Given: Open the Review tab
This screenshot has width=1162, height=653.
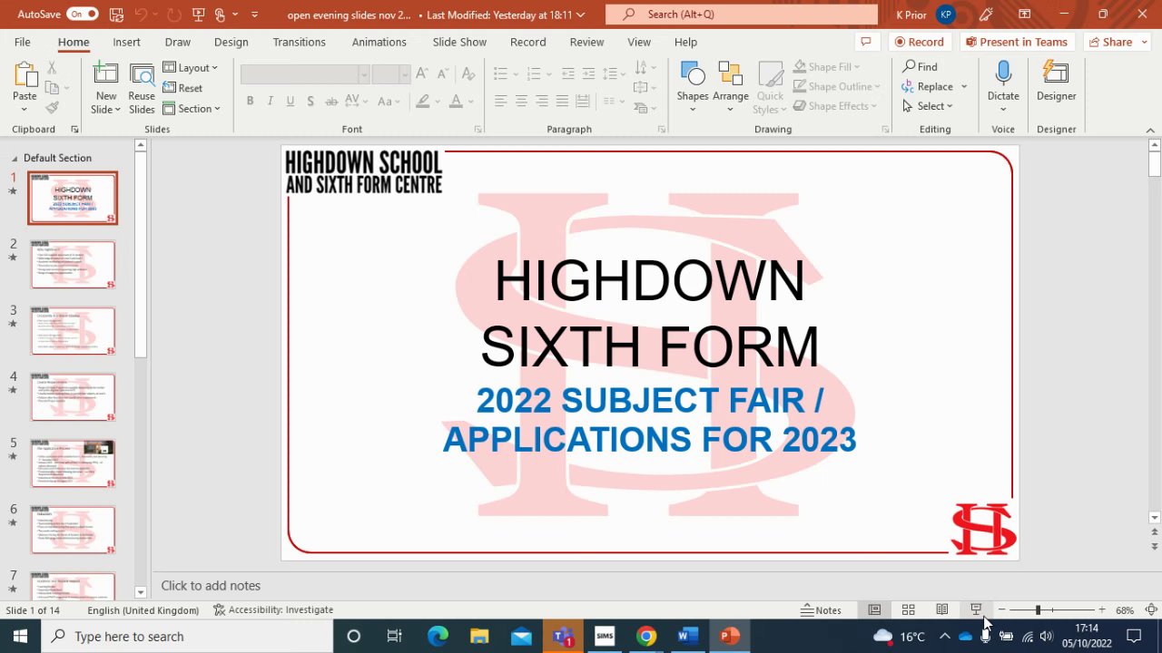Looking at the screenshot, I should click(x=586, y=42).
